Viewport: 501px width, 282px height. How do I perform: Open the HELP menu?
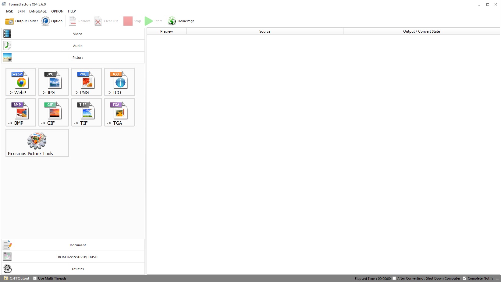point(72,11)
